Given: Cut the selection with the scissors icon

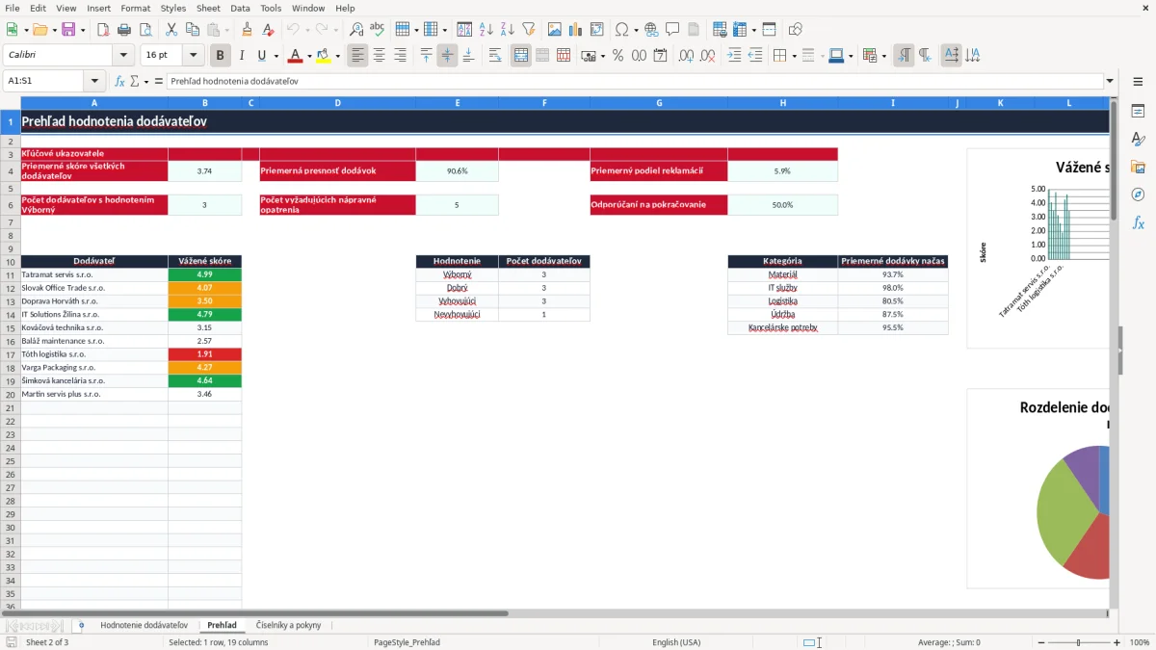Looking at the screenshot, I should pos(171,30).
